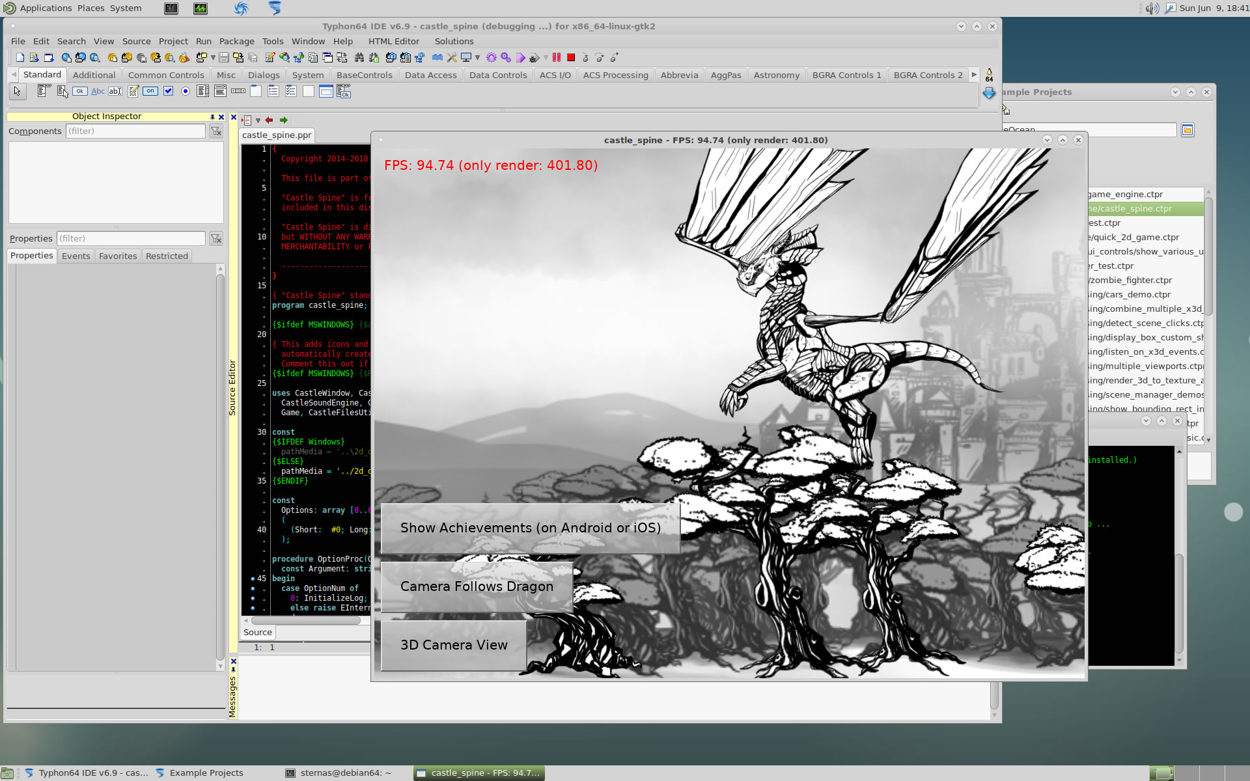This screenshot has width=1250, height=781.
Task: Pick the TToggleBox 'on' component
Action: 150,91
